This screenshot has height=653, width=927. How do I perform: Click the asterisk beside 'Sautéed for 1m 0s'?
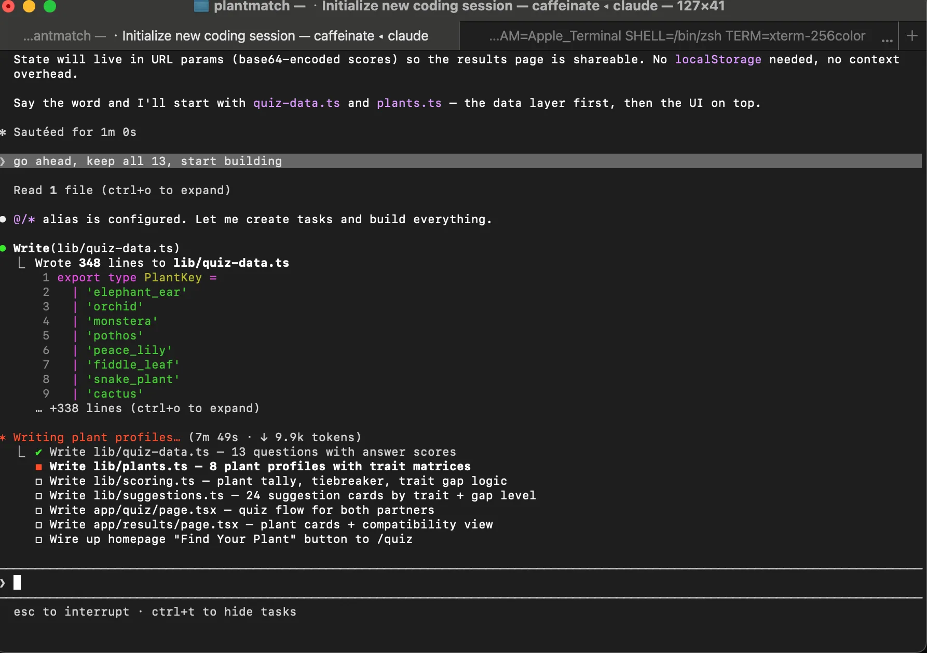(x=3, y=132)
